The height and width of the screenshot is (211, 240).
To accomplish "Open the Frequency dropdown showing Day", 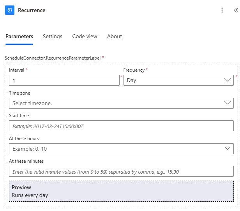I will [173, 81].
